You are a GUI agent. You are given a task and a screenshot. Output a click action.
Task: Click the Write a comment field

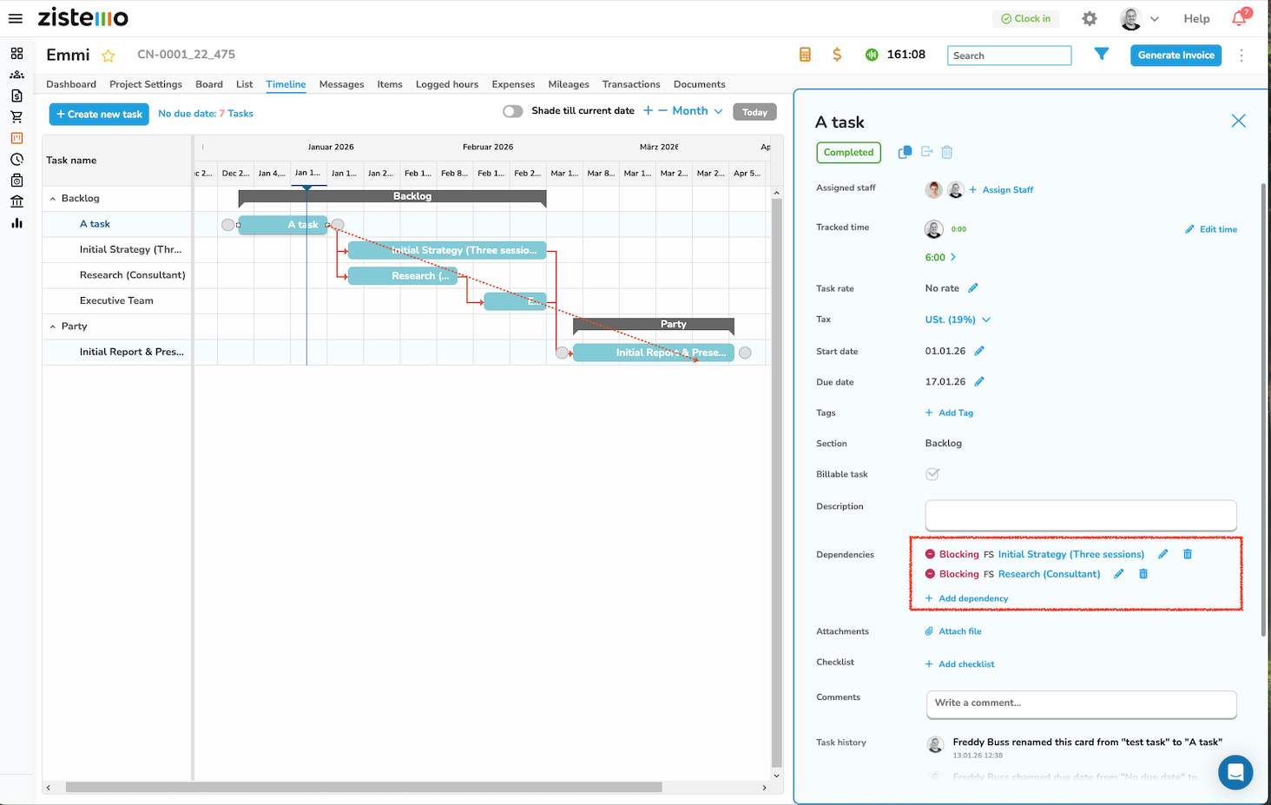(x=1080, y=703)
